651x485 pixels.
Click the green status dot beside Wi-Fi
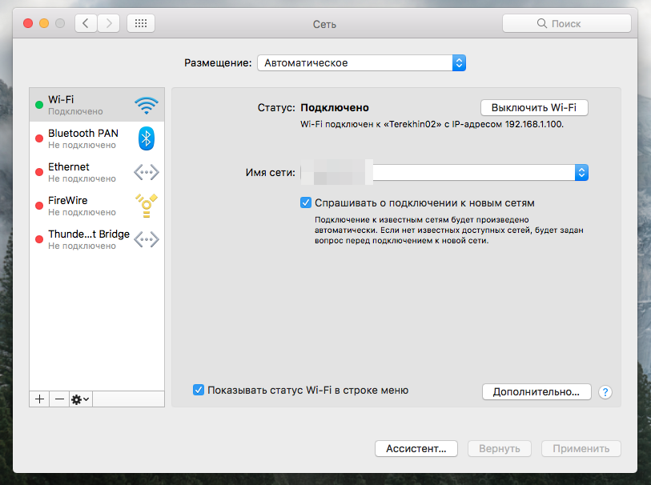39,105
